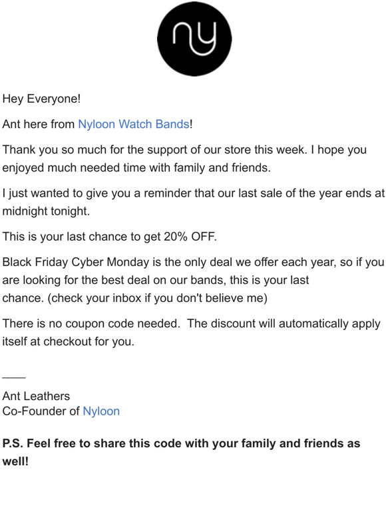Screen dimensions: 386x516
Task: Follow the Nyloon link in signature
Action: [101, 411]
